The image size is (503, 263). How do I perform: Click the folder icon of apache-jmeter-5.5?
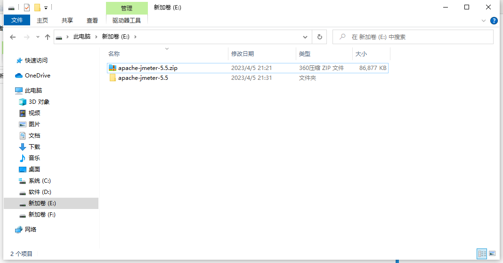113,78
